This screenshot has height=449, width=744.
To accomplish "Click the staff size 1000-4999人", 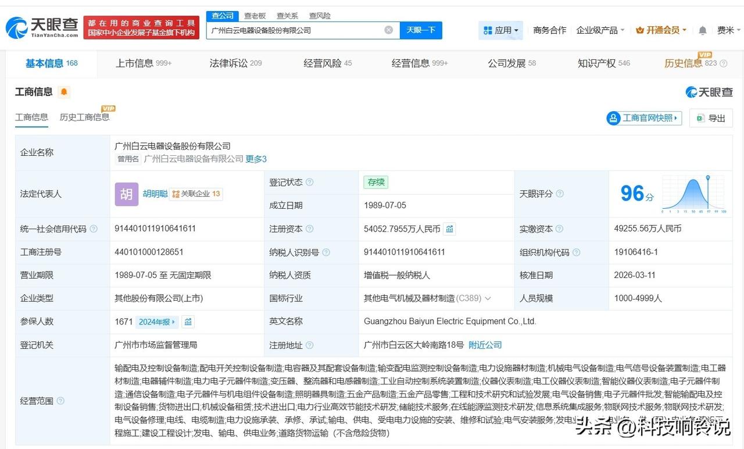I will click(638, 298).
